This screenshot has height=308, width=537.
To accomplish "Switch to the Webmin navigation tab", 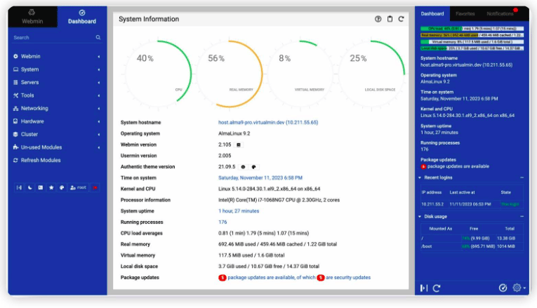I will coord(32,16).
